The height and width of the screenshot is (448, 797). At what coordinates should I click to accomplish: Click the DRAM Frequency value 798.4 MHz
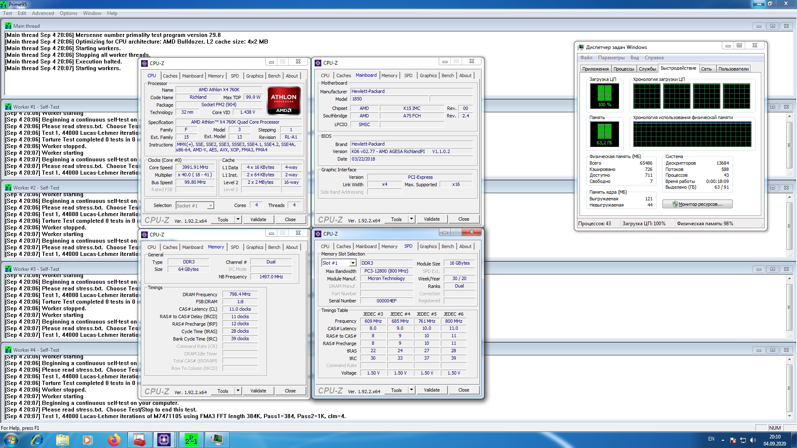pyautogui.click(x=240, y=295)
